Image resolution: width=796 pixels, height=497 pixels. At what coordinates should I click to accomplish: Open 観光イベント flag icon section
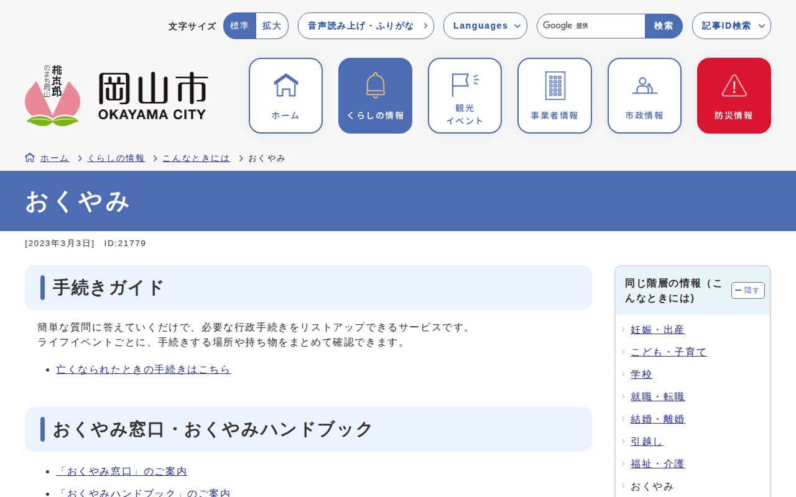465,96
